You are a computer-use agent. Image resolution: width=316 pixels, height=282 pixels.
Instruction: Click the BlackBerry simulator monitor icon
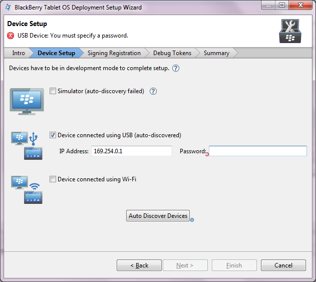(27, 102)
